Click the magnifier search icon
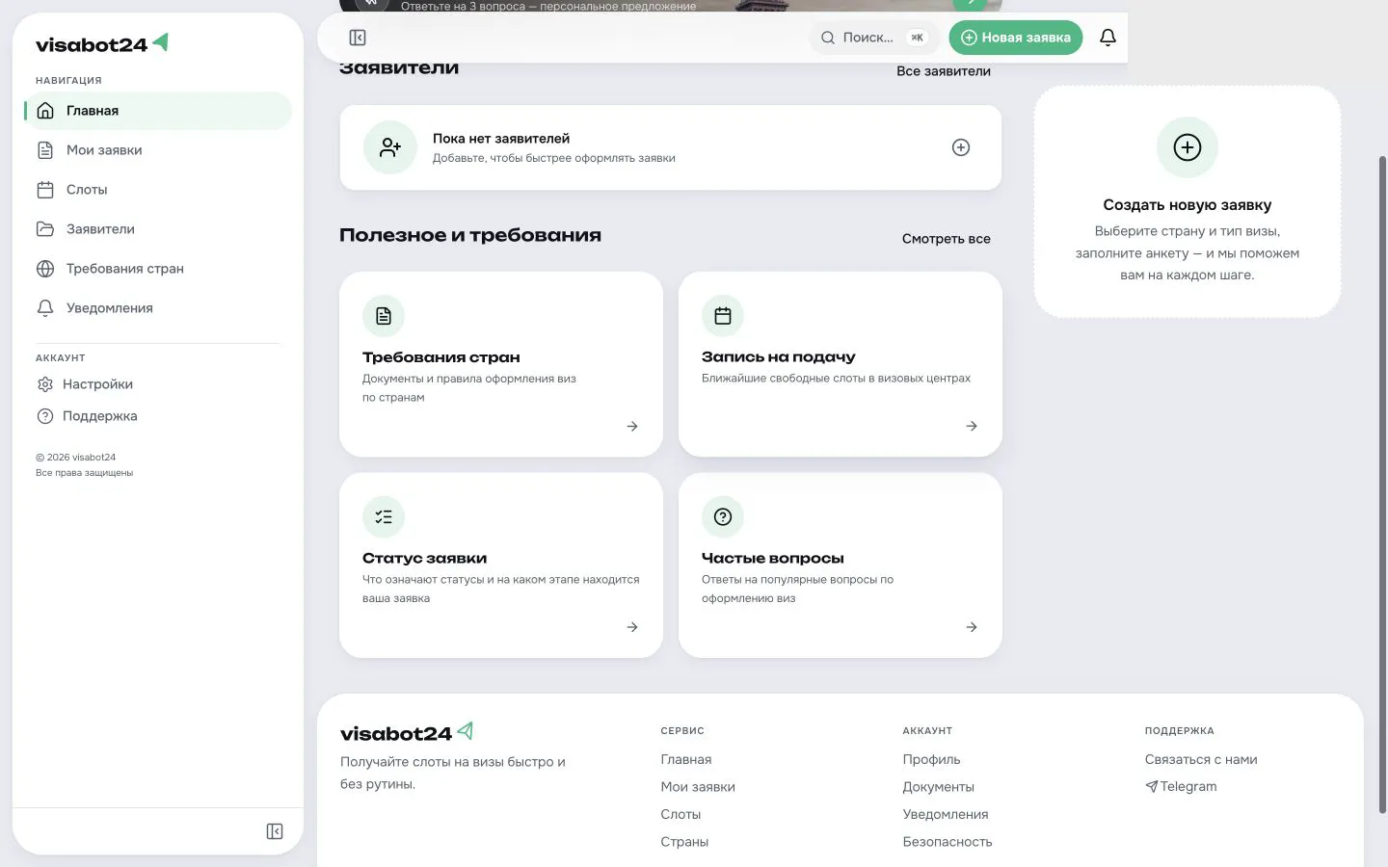1388x867 pixels. (828, 38)
